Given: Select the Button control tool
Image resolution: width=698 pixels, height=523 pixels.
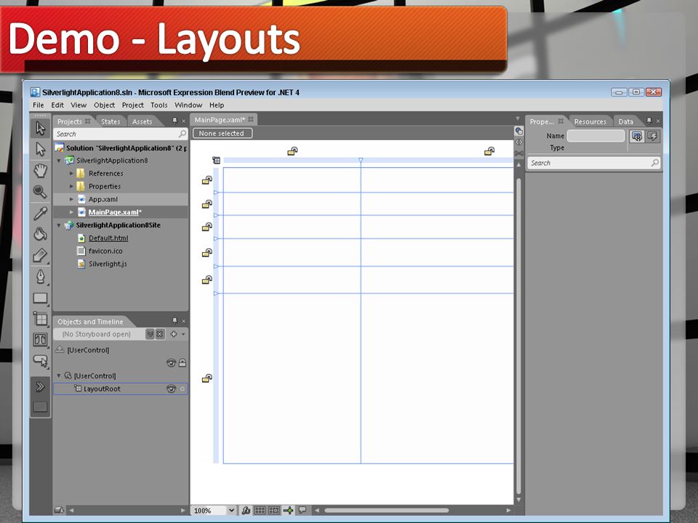Looking at the screenshot, I should point(41,361).
